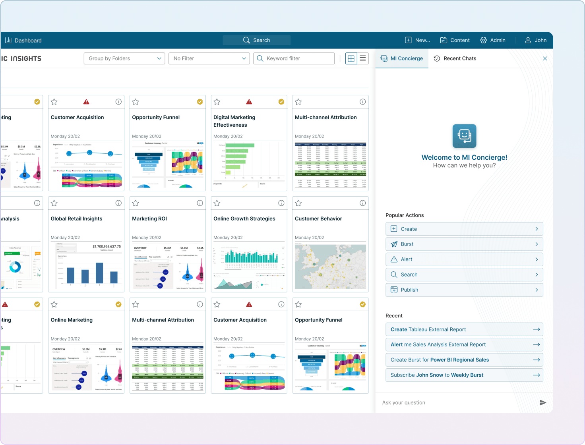Select the MI Concierge tab
This screenshot has height=445, width=585.
(x=402, y=58)
